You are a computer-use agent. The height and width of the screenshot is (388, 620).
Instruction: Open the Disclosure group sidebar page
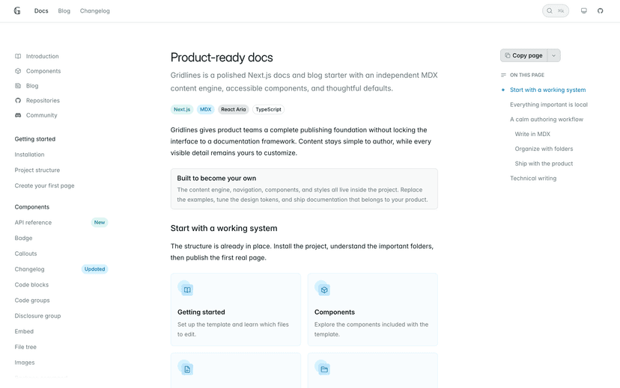37,315
